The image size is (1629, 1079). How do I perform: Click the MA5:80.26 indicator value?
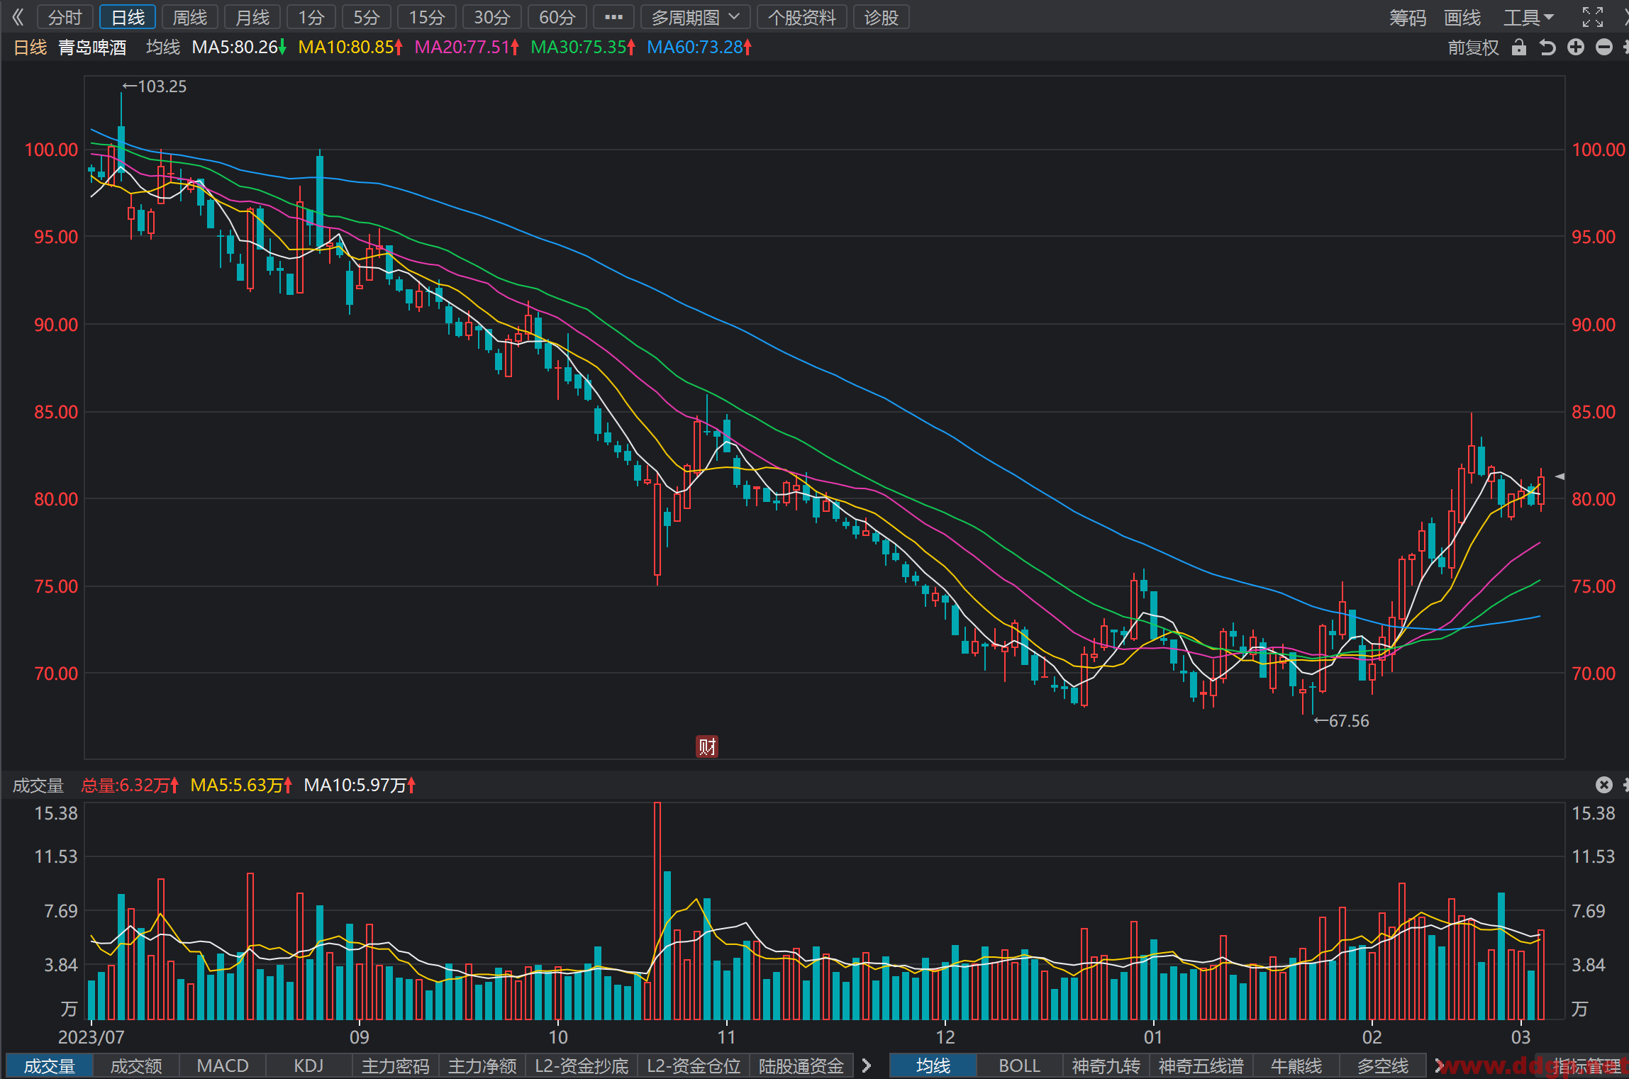pyautogui.click(x=239, y=47)
